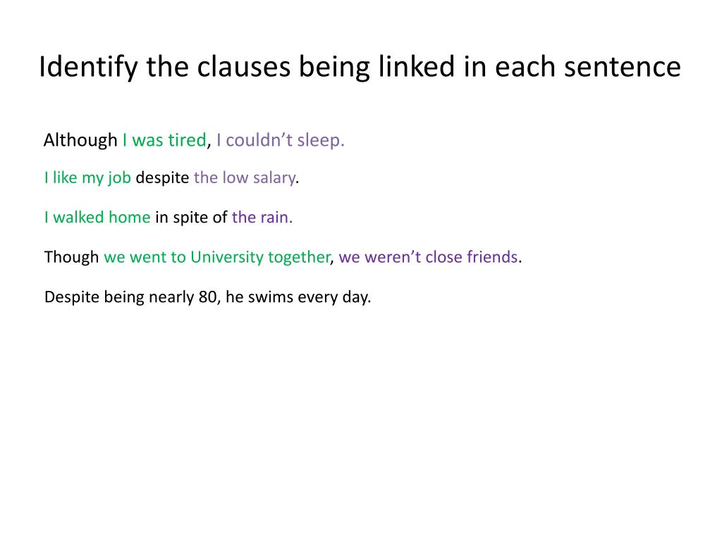
Task: Click the clause 'we weren't close friends'
Action: tap(428, 256)
